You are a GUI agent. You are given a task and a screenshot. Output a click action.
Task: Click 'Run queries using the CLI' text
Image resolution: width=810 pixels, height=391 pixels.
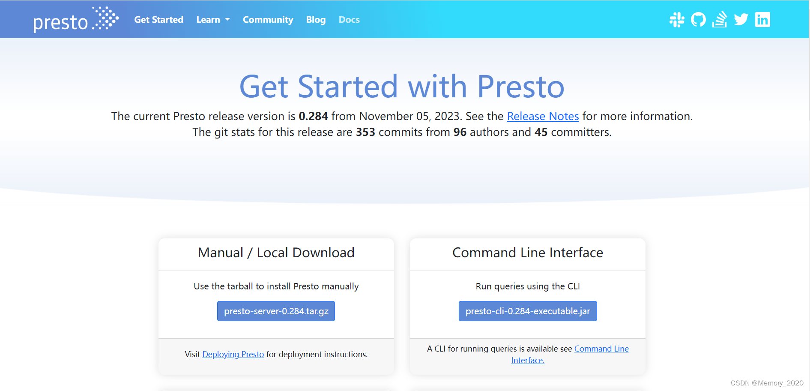pyautogui.click(x=528, y=286)
